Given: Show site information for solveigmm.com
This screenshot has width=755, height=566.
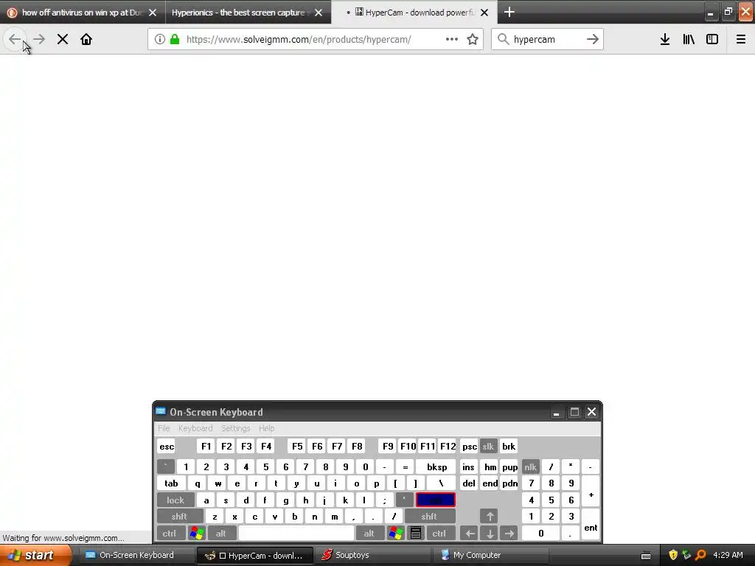Looking at the screenshot, I should click(160, 40).
